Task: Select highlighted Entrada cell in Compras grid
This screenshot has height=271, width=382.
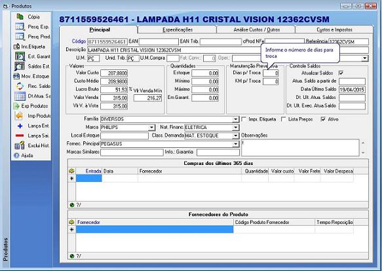Action: pyautogui.click(x=89, y=178)
